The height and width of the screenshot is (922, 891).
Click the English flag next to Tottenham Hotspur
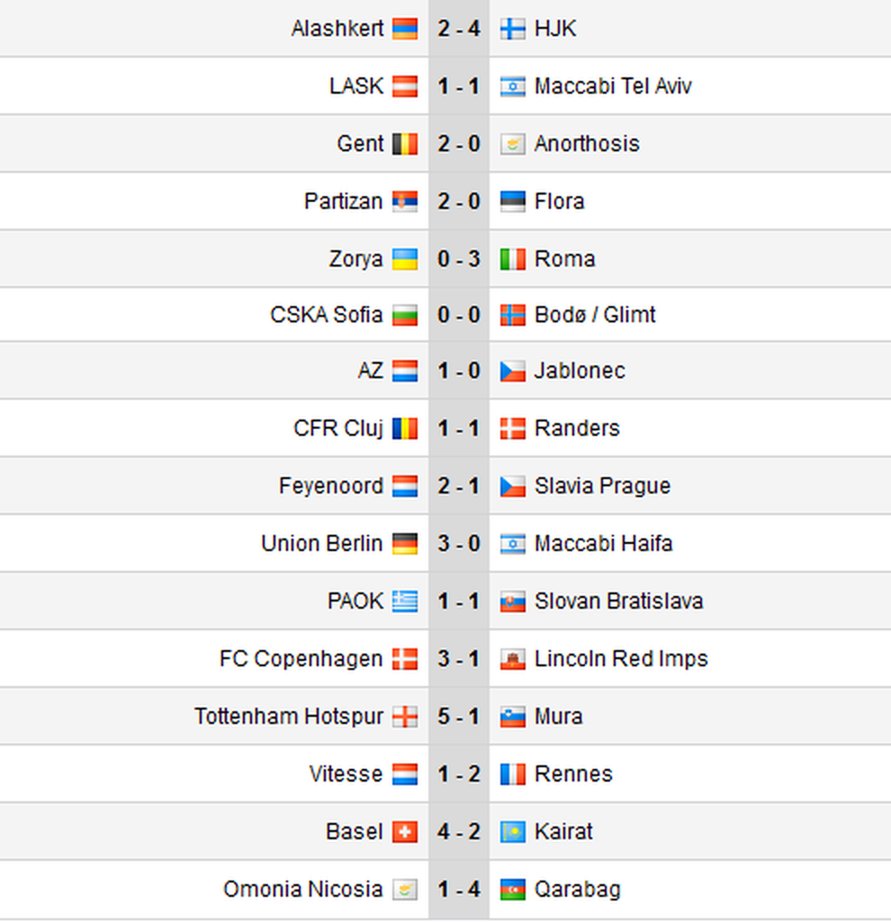(405, 717)
